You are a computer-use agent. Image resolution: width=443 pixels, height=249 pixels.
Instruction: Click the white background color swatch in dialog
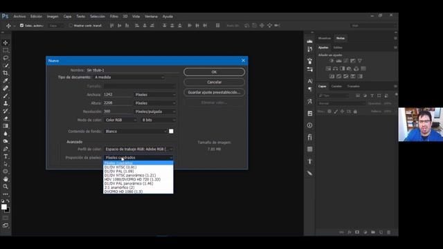[x=171, y=131]
